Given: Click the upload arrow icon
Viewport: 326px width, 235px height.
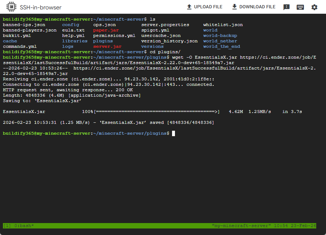Looking at the screenshot, I should pyautogui.click(x=189, y=7).
